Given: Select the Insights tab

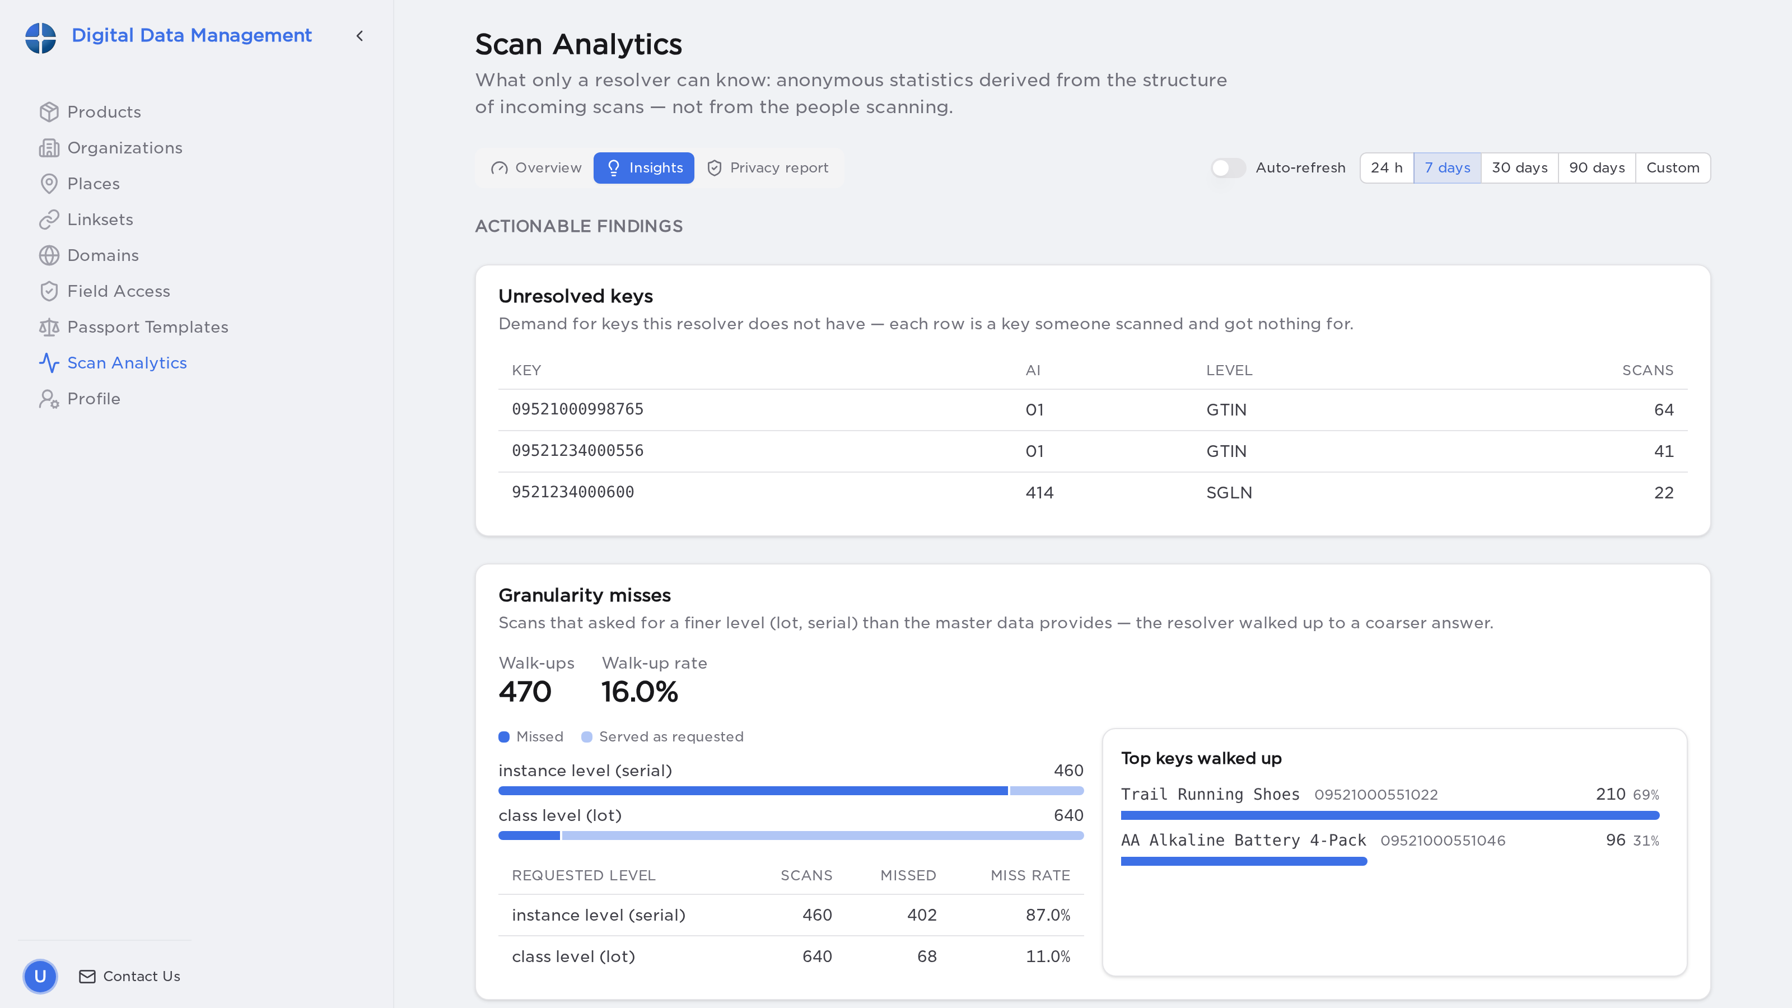Looking at the screenshot, I should coord(643,167).
